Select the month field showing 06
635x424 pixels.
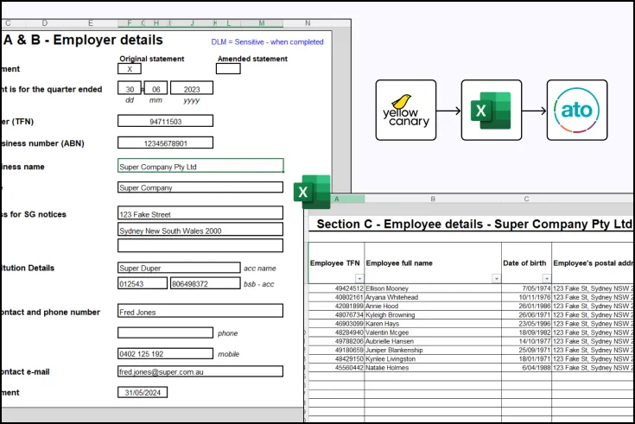[x=156, y=88]
